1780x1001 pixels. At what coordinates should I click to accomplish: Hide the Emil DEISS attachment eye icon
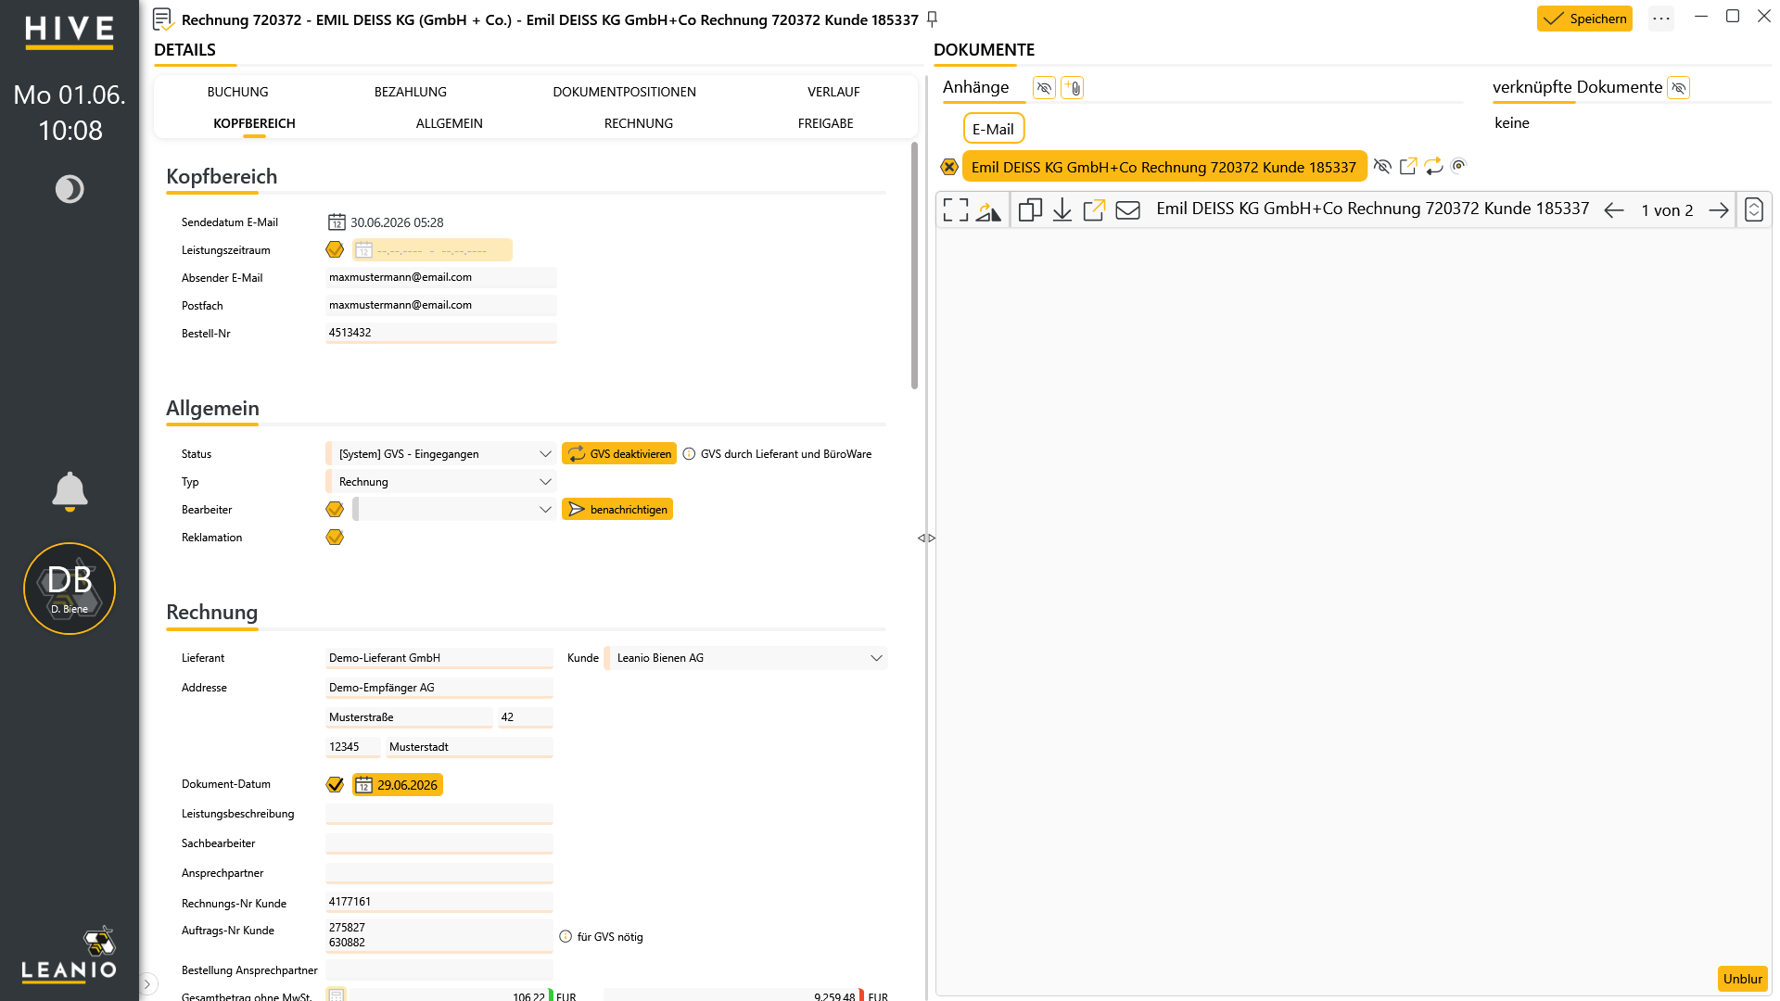coord(1382,166)
